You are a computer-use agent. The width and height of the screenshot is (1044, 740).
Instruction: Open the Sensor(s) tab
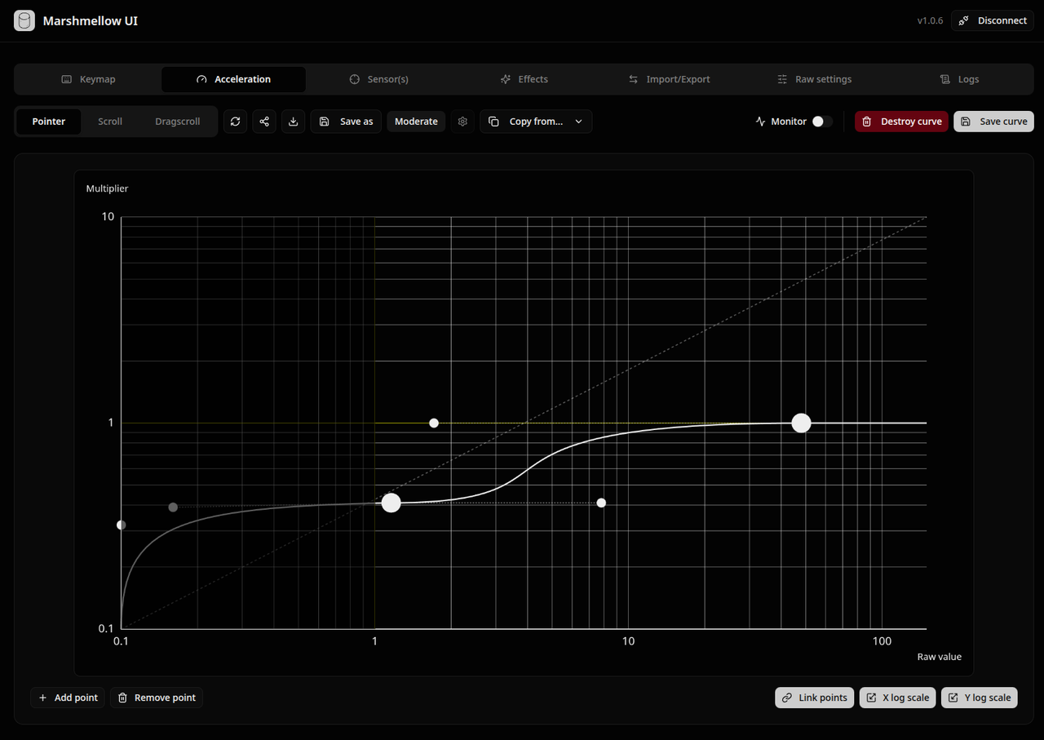(378, 79)
